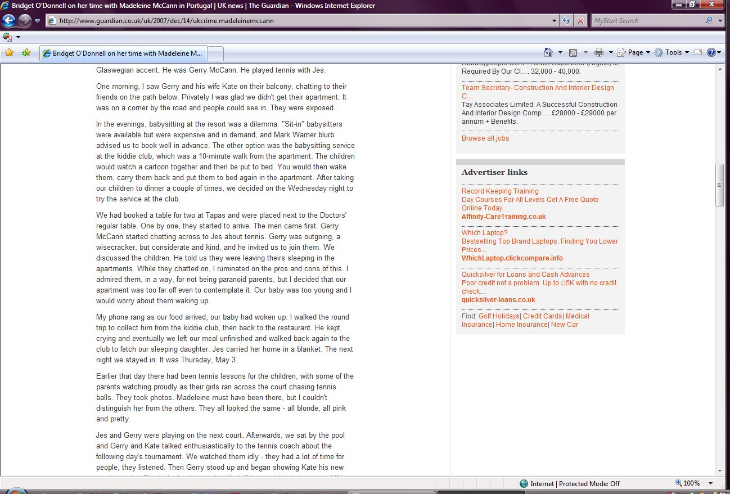Click the search magnifier icon
730x494 pixels.
[709, 21]
